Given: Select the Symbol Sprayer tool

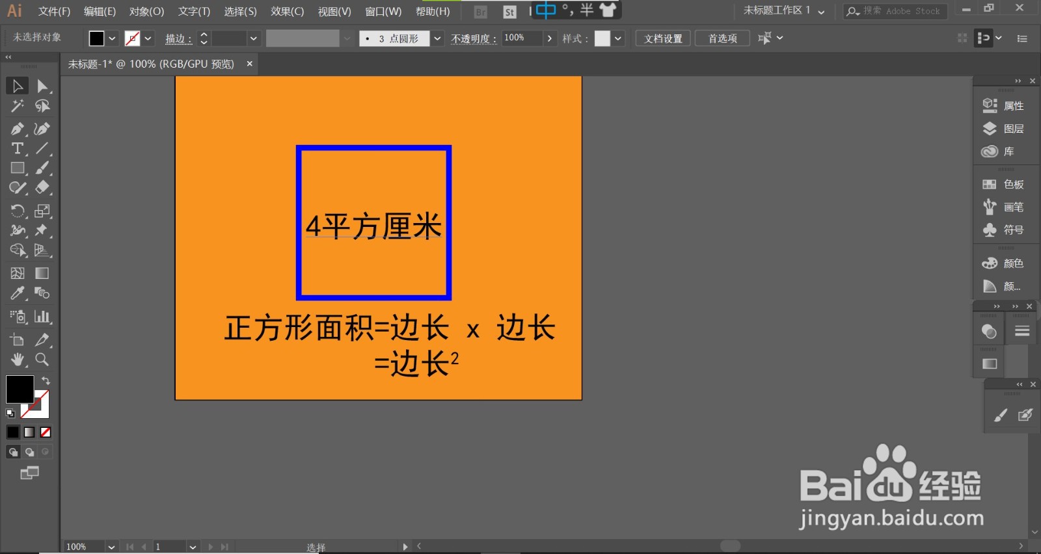Looking at the screenshot, I should click(17, 317).
